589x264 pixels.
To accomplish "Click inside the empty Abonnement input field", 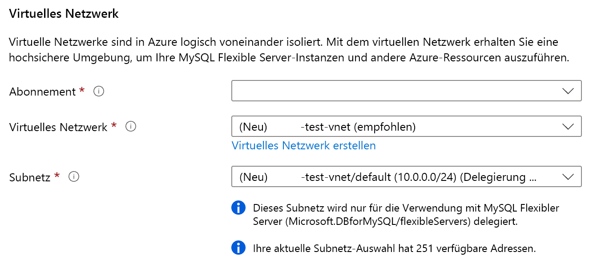I will (x=356, y=91).
